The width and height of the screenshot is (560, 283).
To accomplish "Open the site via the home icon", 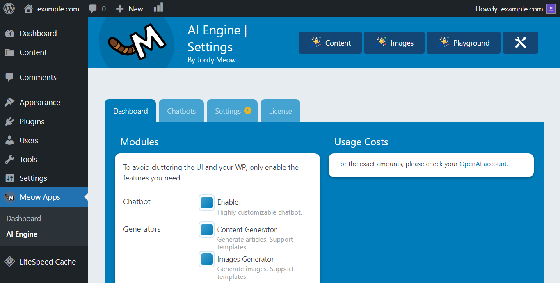I will (x=28, y=8).
